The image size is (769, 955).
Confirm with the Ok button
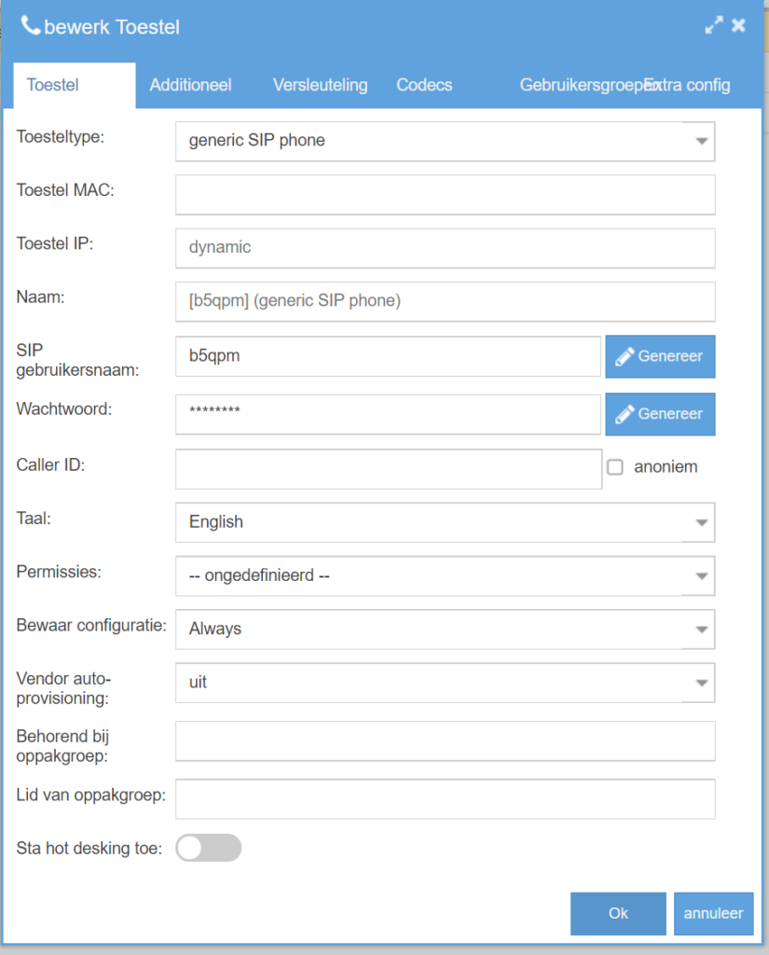pos(618,914)
